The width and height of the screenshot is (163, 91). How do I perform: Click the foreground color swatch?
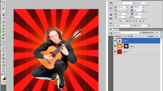[3, 77]
